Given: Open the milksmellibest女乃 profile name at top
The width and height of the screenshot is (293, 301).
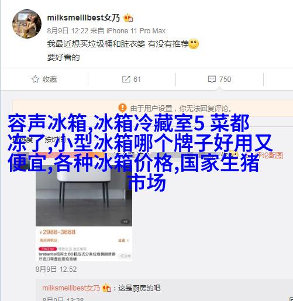Looking at the screenshot, I should [x=84, y=18].
